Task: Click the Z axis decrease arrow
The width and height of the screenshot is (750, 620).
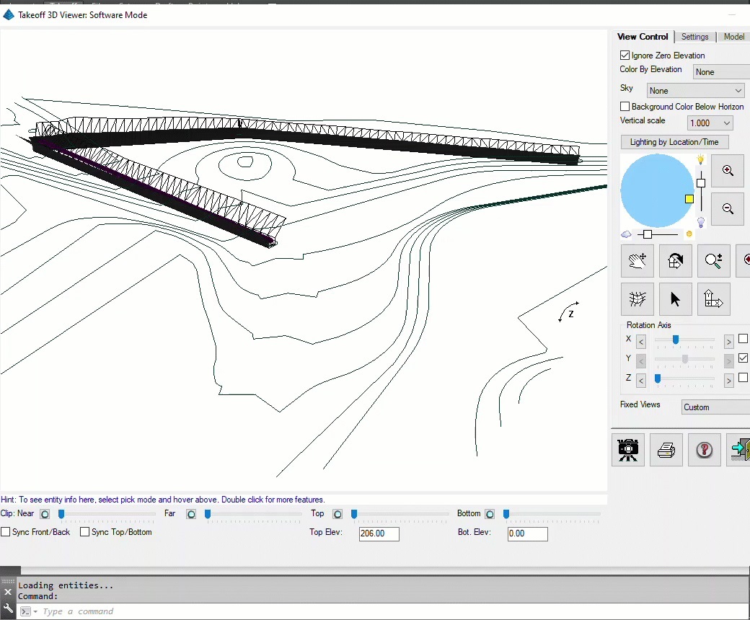Action: point(641,381)
